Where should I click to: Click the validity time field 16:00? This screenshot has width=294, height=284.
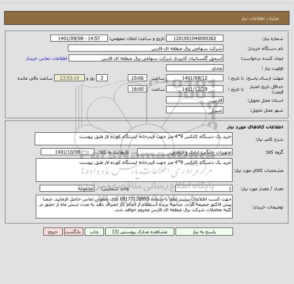point(137,89)
